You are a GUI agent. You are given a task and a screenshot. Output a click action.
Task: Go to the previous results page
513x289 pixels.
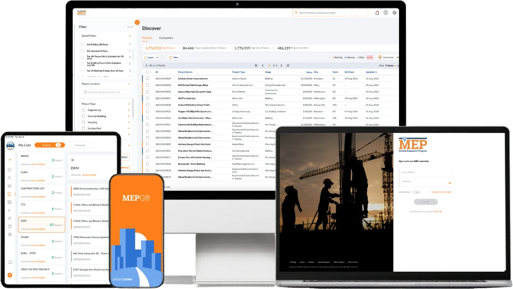[263, 65]
